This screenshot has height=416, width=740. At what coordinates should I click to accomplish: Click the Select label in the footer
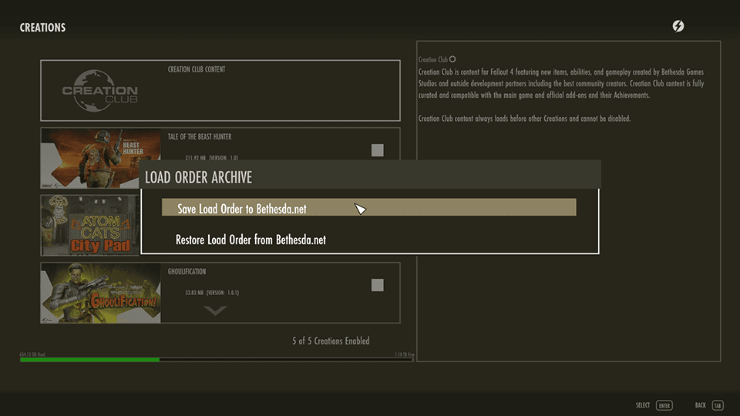point(643,405)
